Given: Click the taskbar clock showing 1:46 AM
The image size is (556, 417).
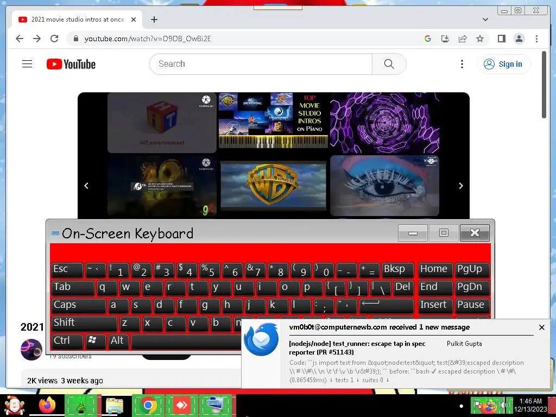Looking at the screenshot, I should click(x=530, y=405).
